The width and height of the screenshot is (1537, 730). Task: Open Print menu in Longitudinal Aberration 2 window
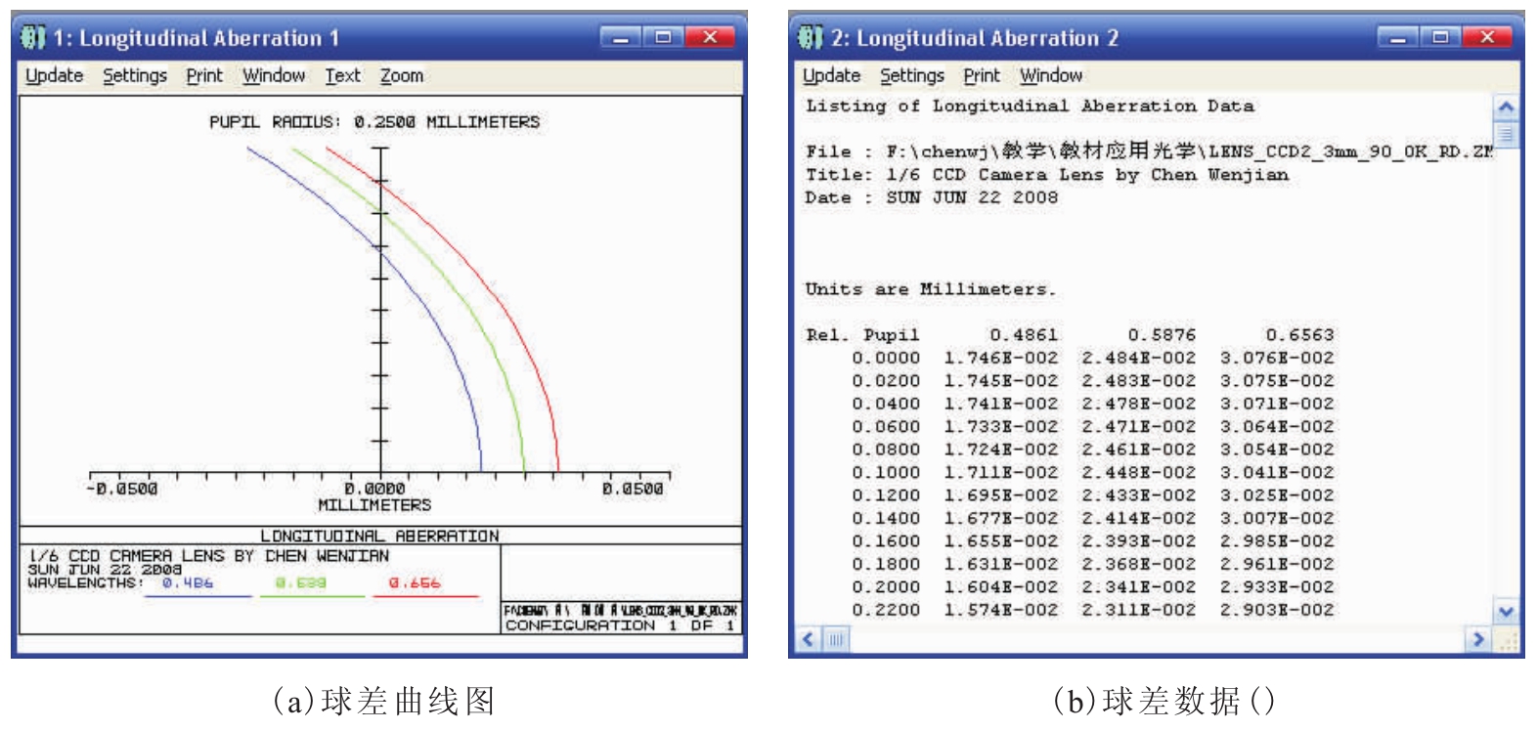coord(982,75)
